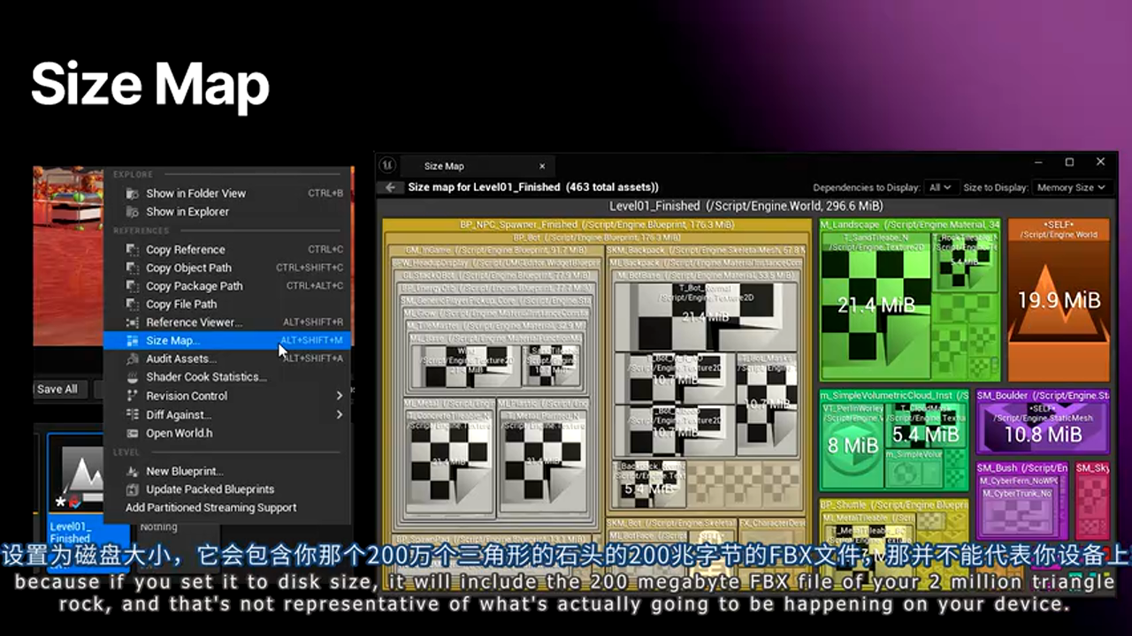This screenshot has height=636, width=1132.
Task: Open the Dependencies to Display dropdown
Action: pos(941,187)
